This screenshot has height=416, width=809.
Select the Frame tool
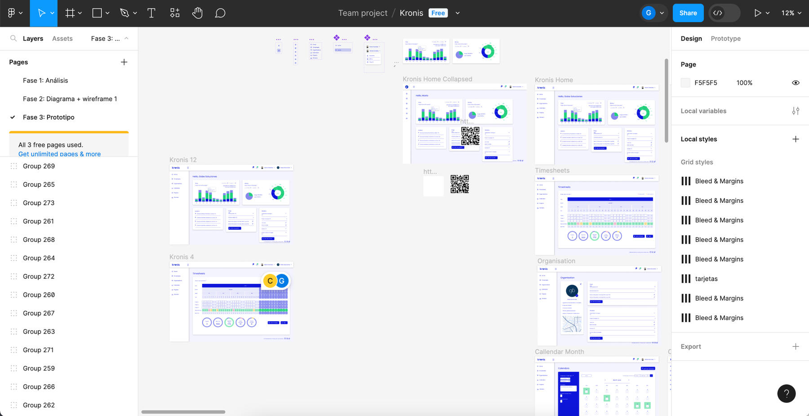click(x=70, y=13)
